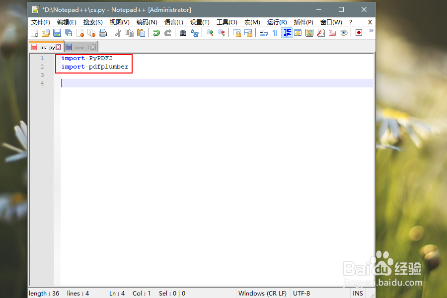Open the 语言(L) language menu
Screen dimensions: 447x298
click(173, 22)
